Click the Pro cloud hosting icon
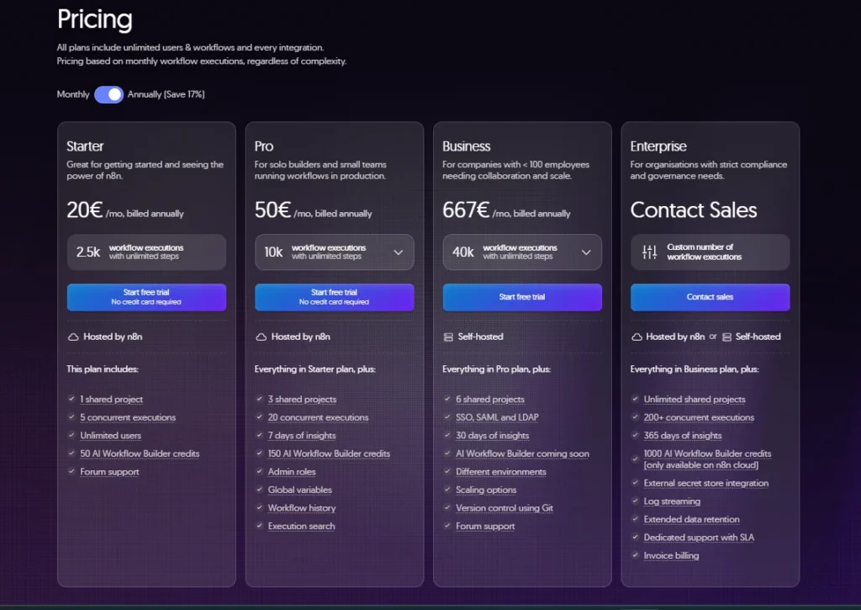This screenshot has height=610, width=861. tap(261, 337)
